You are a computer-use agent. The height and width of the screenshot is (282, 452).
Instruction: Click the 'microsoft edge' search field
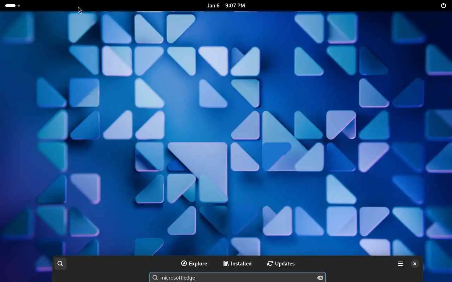(237, 277)
